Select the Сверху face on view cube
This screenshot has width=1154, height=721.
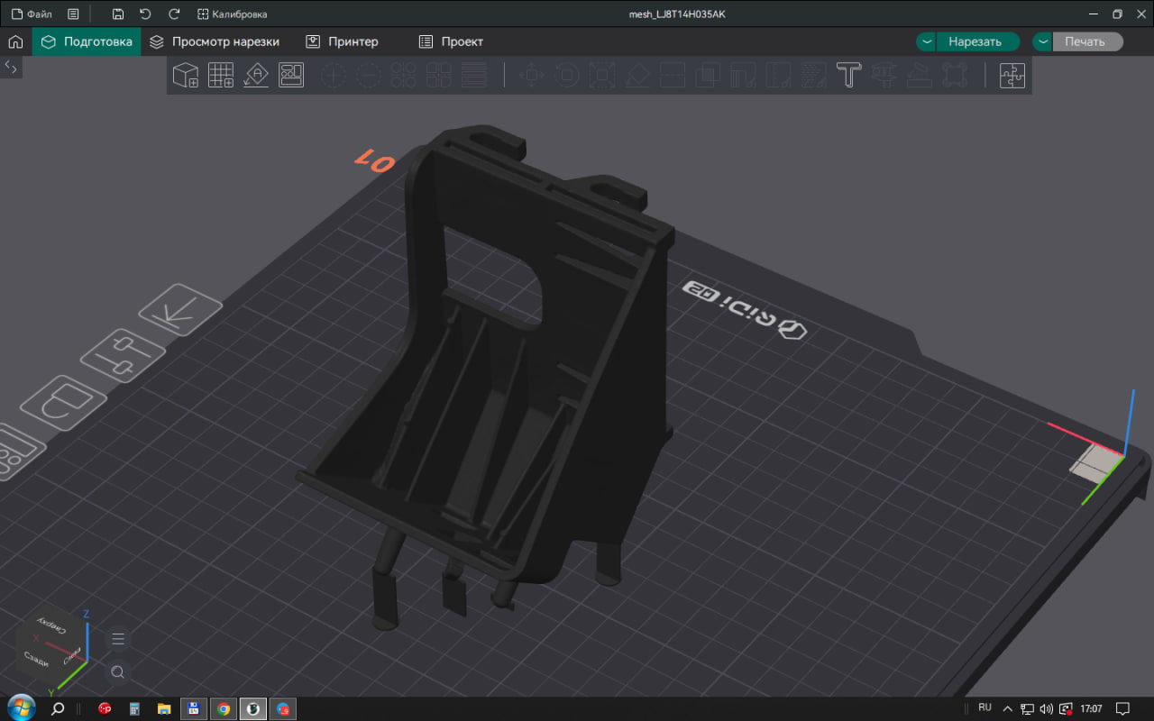tap(50, 625)
